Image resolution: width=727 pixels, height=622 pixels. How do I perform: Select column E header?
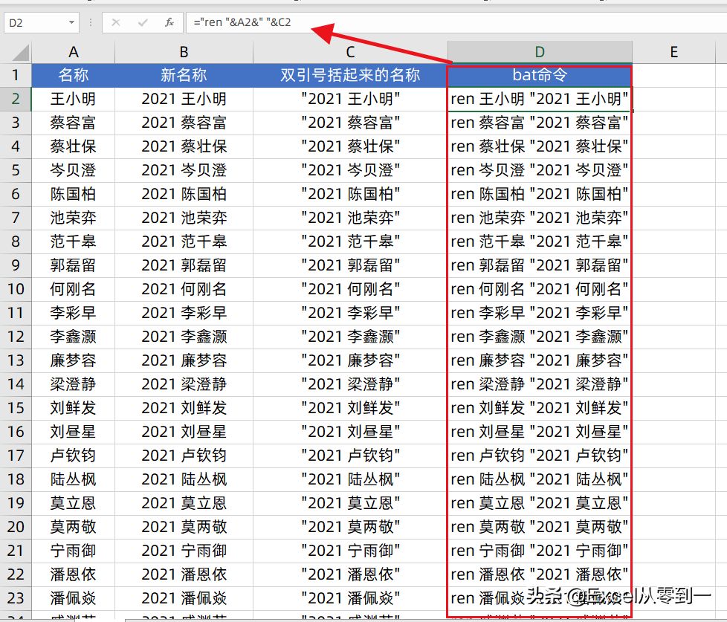click(673, 52)
